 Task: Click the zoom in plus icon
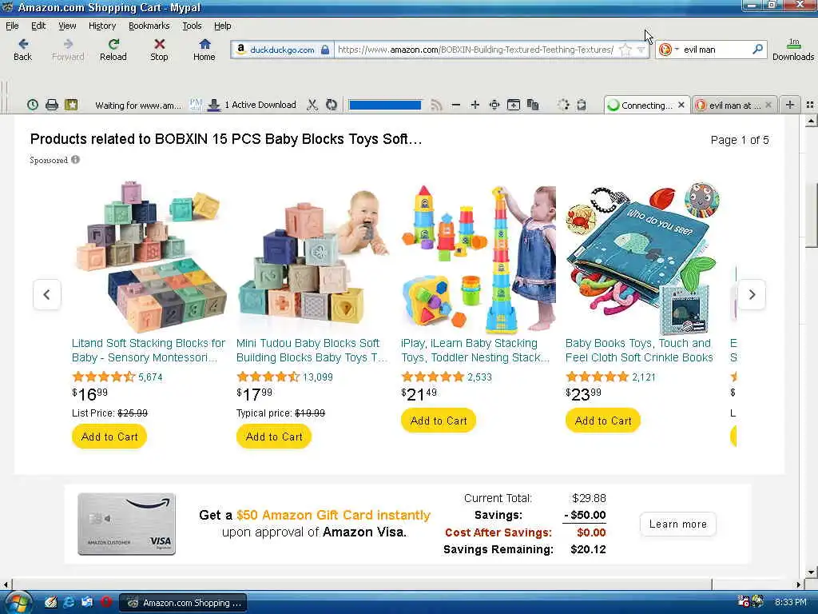tap(475, 105)
